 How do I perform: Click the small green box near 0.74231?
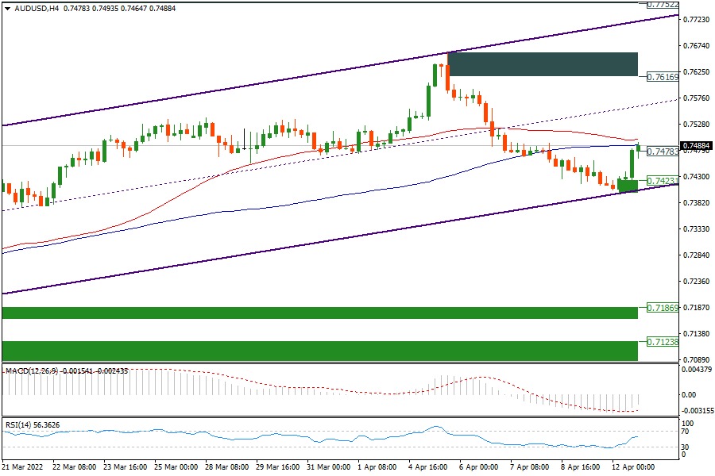(x=628, y=186)
